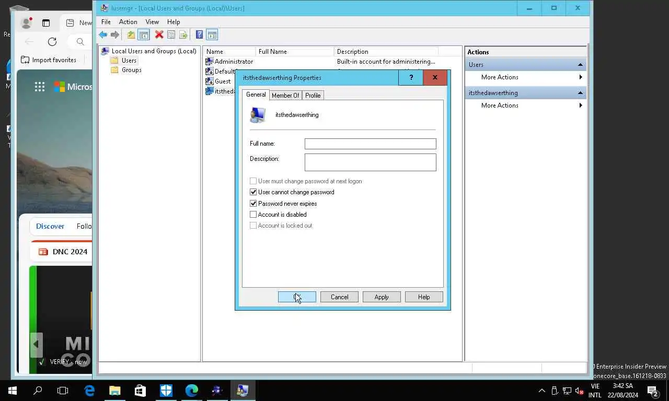
Task: Click the Properties toolbar icon
Action: (171, 35)
